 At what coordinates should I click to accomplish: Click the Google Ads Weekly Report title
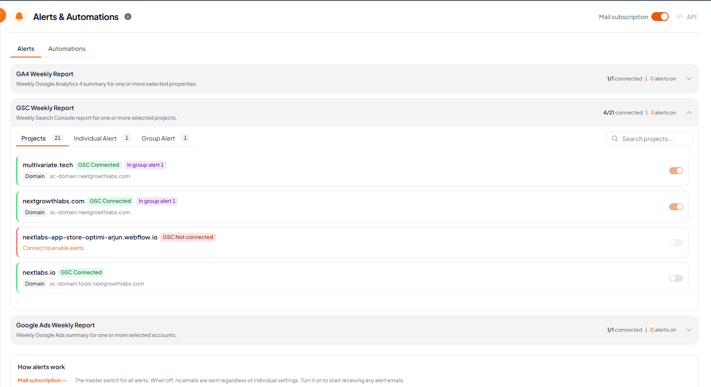click(x=55, y=325)
